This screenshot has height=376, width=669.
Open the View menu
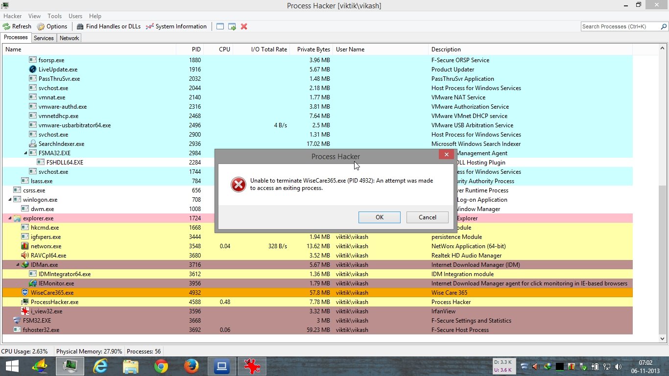(35, 16)
